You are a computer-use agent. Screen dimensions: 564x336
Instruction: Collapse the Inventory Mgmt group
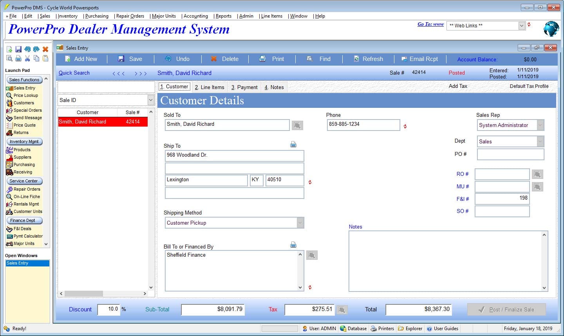point(24,141)
